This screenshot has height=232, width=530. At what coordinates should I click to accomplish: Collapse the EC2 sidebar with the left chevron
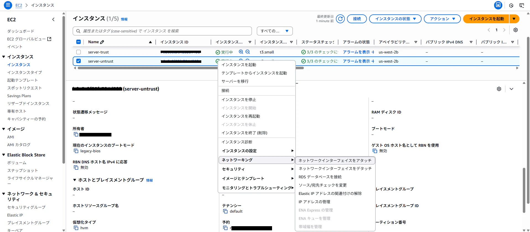coord(53,19)
